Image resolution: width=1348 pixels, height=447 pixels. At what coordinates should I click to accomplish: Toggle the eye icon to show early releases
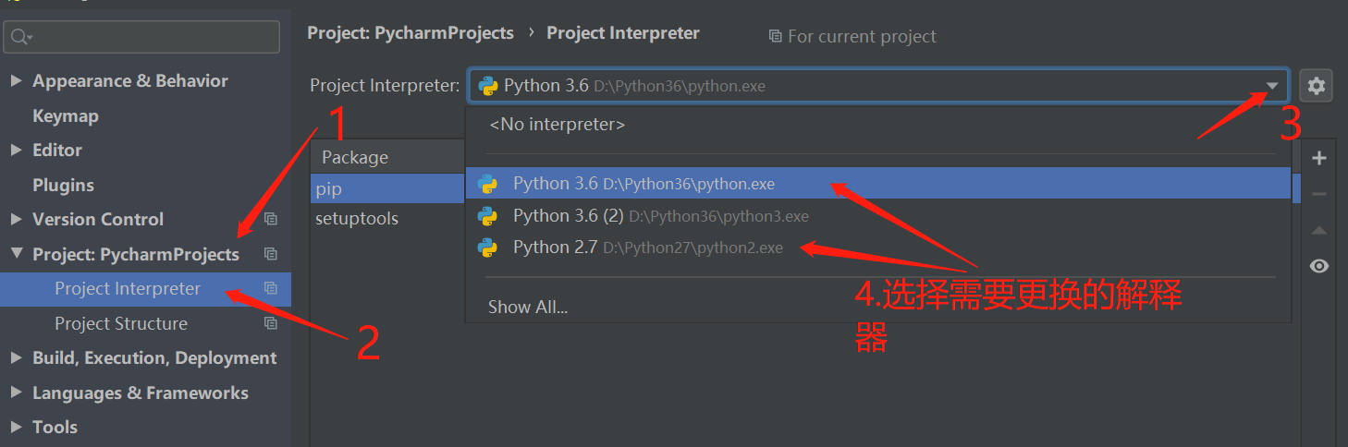point(1319,266)
